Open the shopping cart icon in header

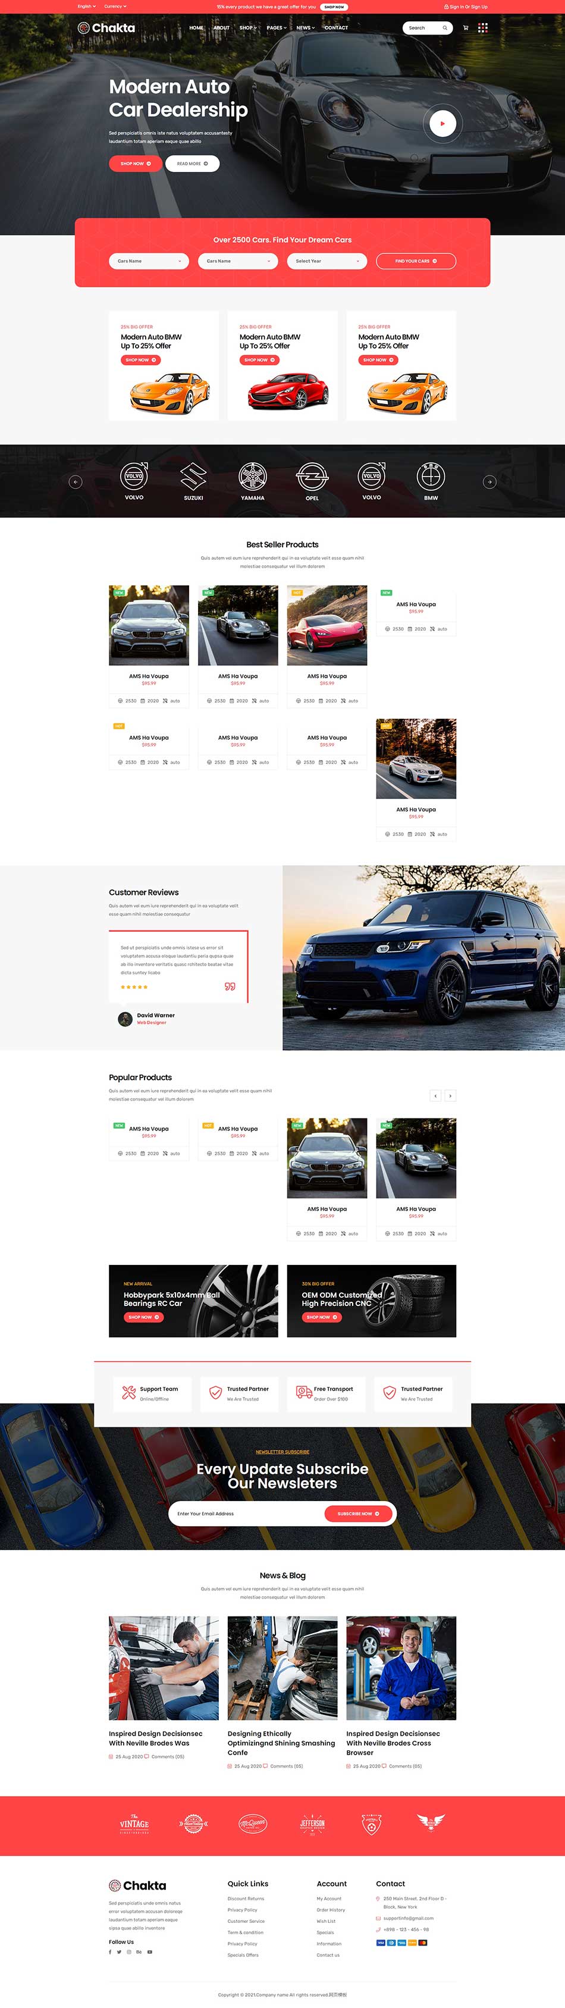click(x=465, y=28)
